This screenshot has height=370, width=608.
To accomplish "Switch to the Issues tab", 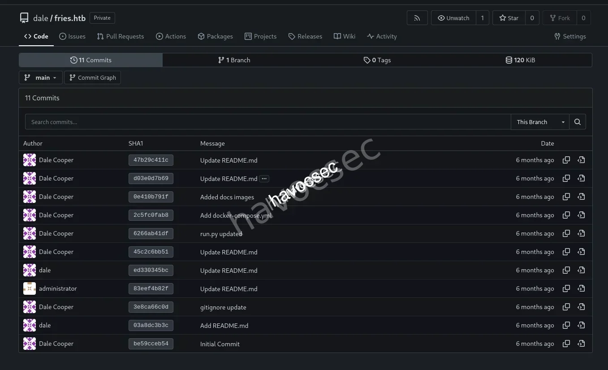I will (72, 36).
